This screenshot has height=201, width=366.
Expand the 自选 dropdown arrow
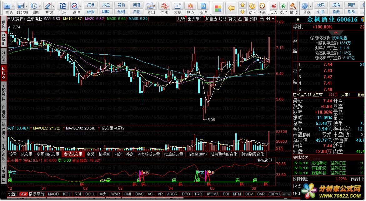(x=13, y=6)
